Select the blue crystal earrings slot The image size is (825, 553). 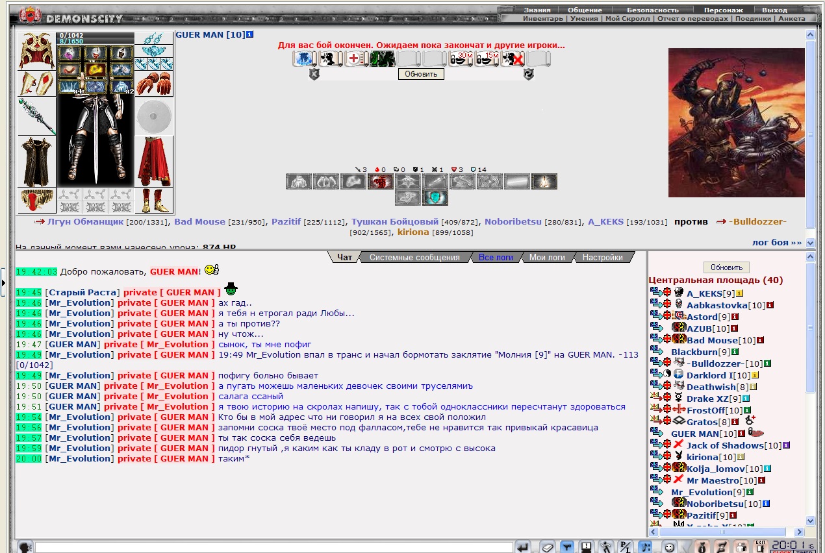154,38
